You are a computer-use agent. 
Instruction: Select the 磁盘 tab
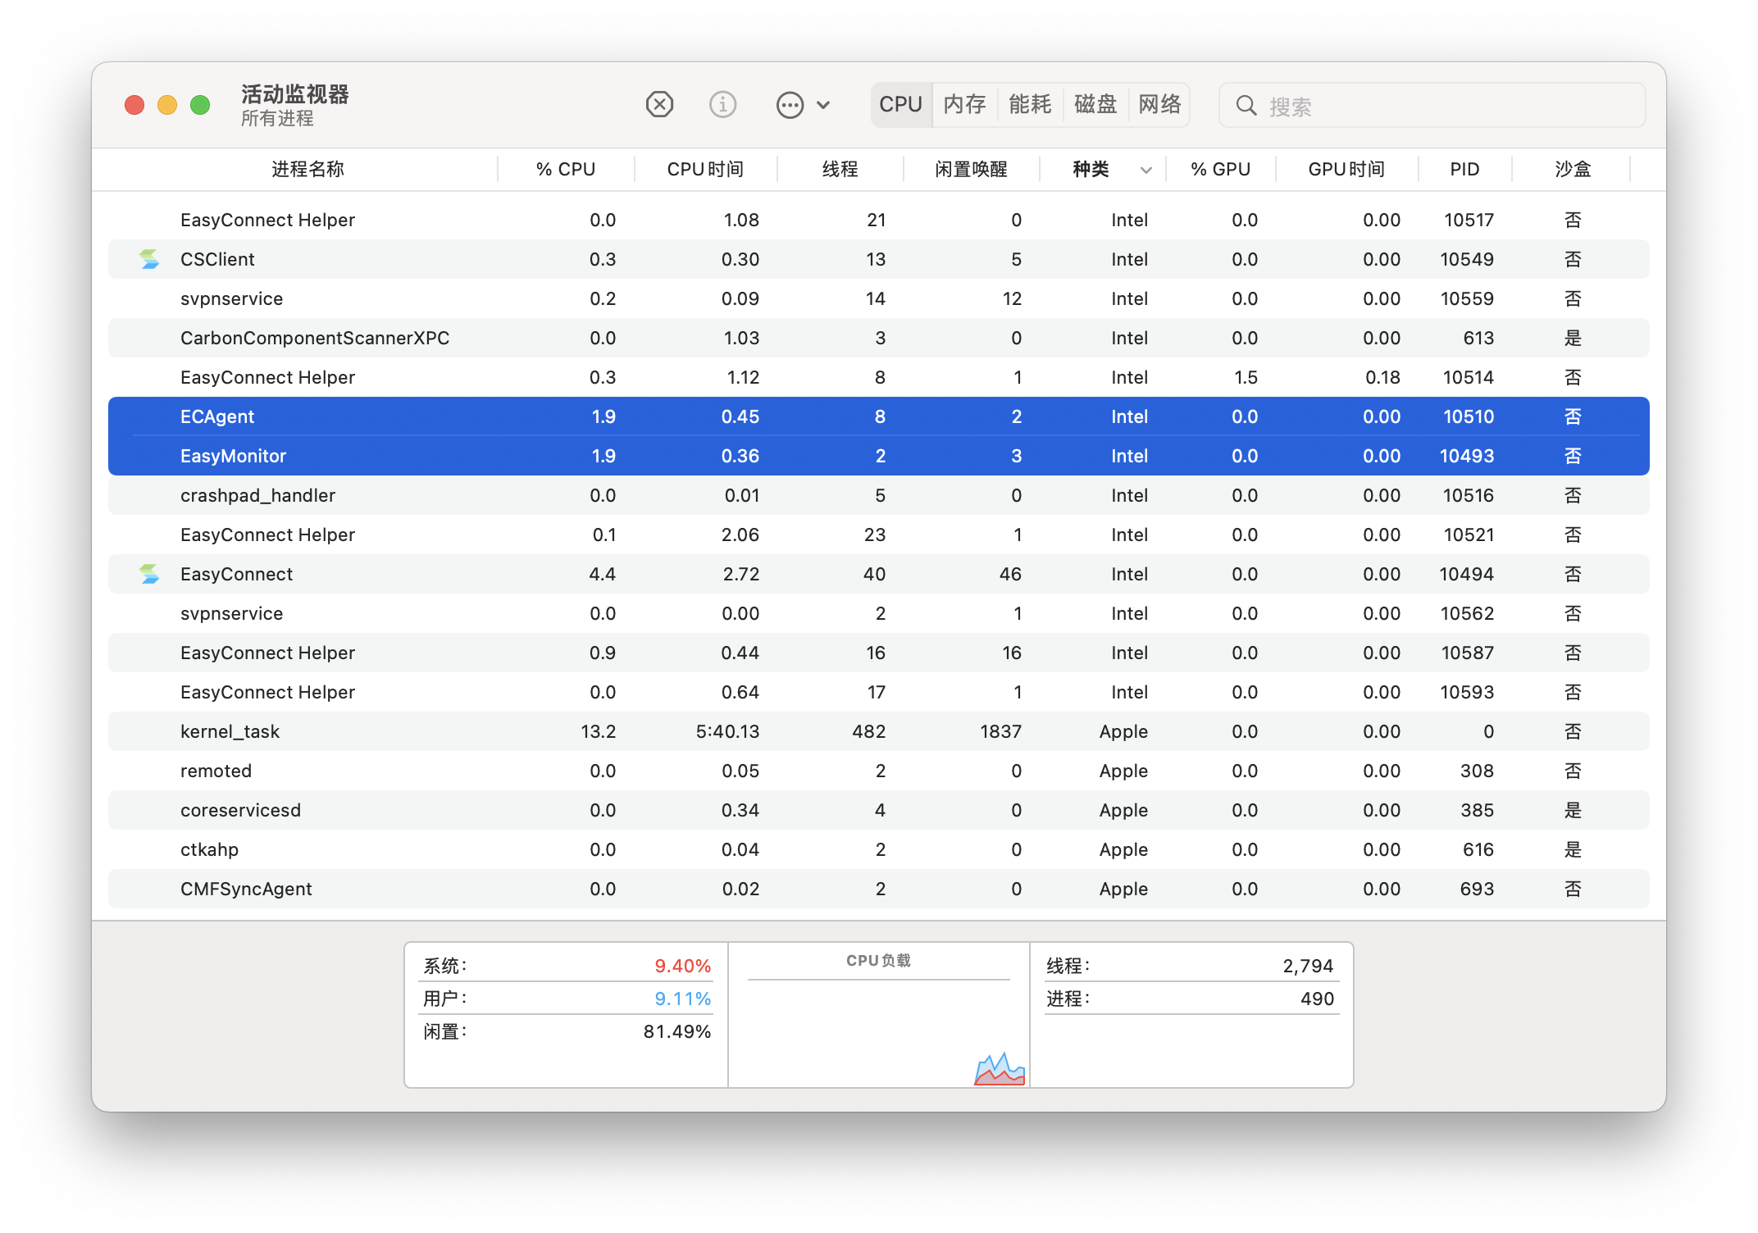[x=1095, y=105]
